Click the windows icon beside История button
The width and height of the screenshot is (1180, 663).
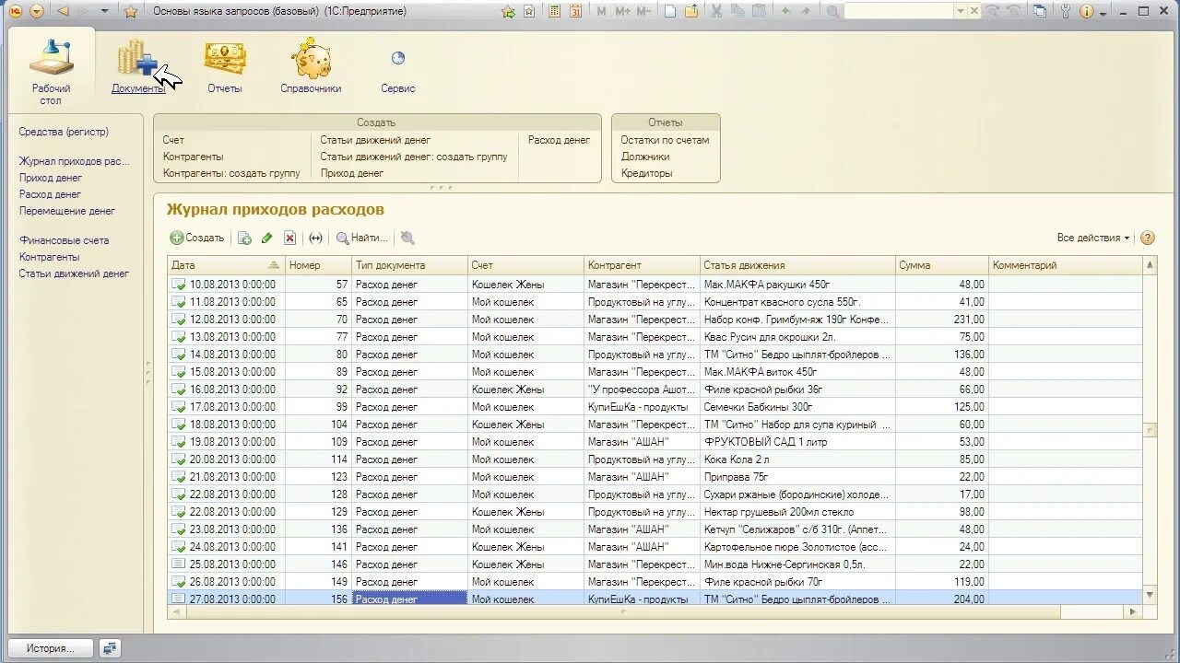(x=110, y=648)
